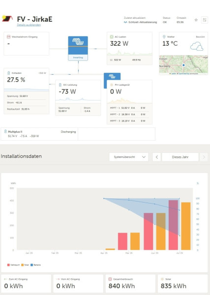
Task: Go to previous period with left chevron
Action: click(x=157, y=157)
